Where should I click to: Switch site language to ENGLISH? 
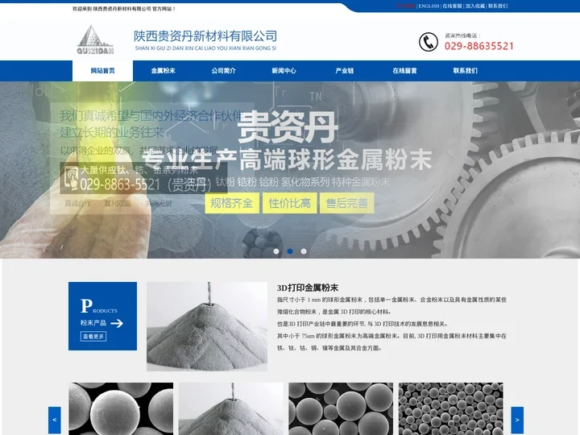pyautogui.click(x=429, y=6)
